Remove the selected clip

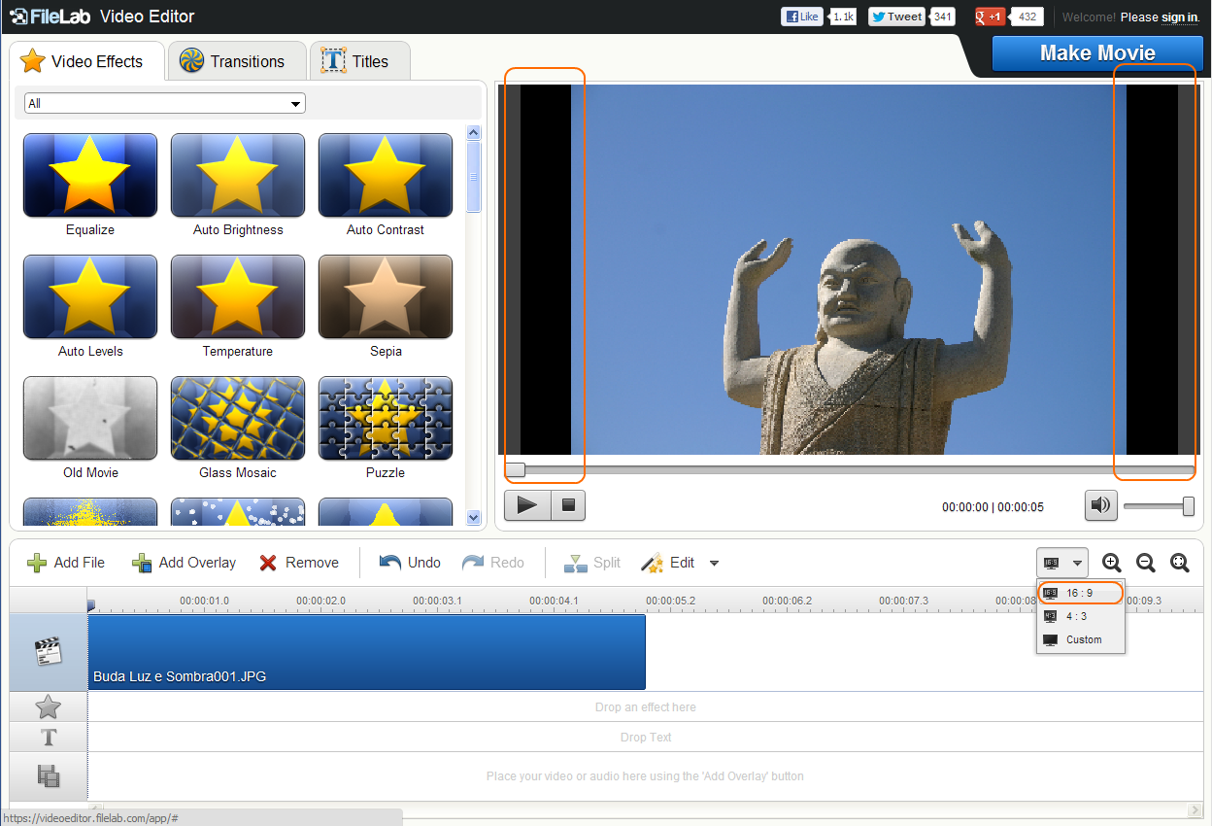click(x=299, y=563)
